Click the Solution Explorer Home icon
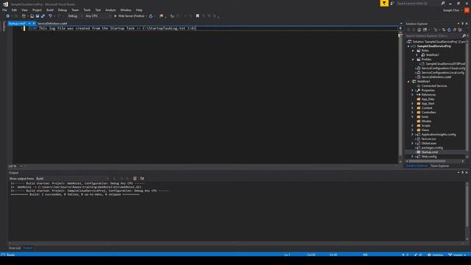Image resolution: width=471 pixels, height=265 pixels. [x=419, y=29]
